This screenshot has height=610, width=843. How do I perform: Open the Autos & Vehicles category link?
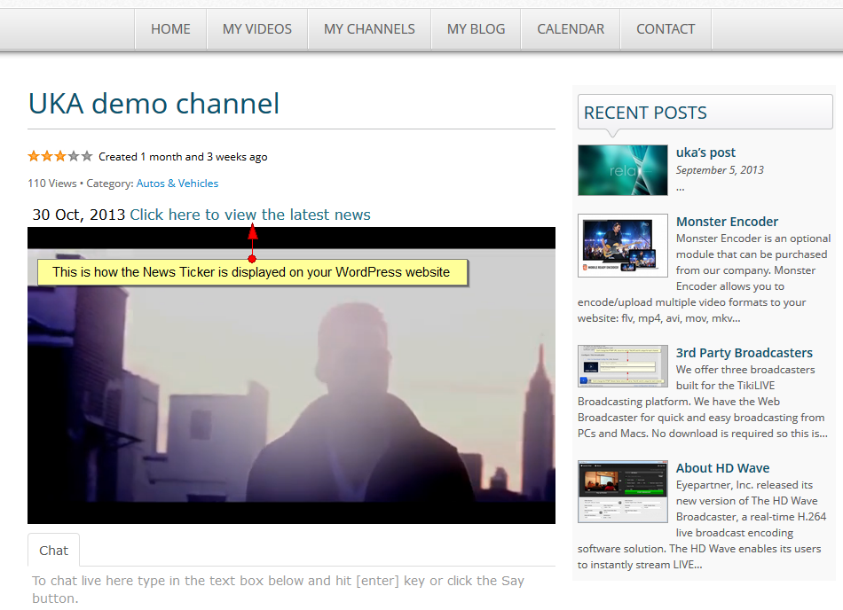177,184
